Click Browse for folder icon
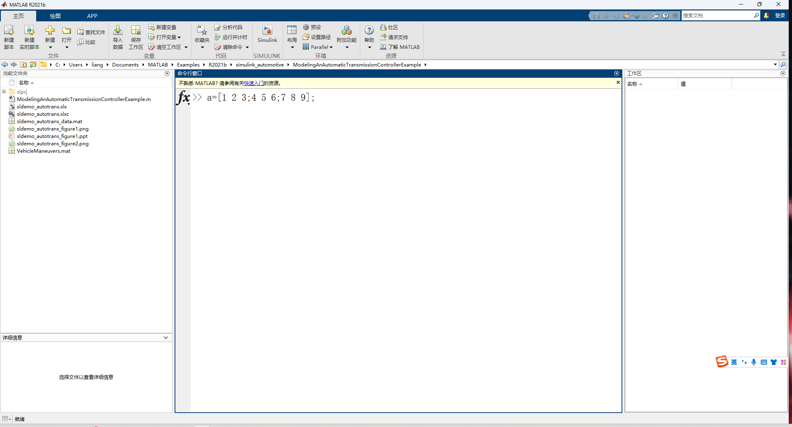The image size is (792, 427). (33, 64)
